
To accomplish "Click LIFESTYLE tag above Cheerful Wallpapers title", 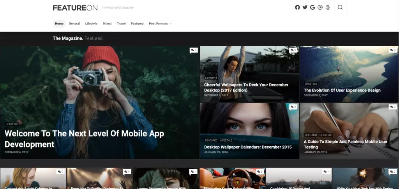I will point(211,78).
